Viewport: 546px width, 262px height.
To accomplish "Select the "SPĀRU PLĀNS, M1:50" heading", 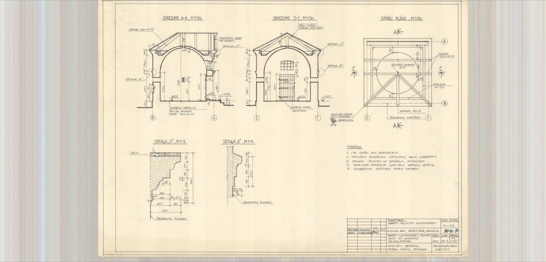I will tap(401, 19).
